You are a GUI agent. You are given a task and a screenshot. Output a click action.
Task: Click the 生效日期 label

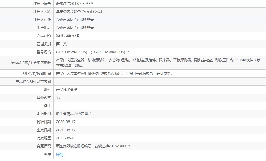pyautogui.click(x=44, y=130)
